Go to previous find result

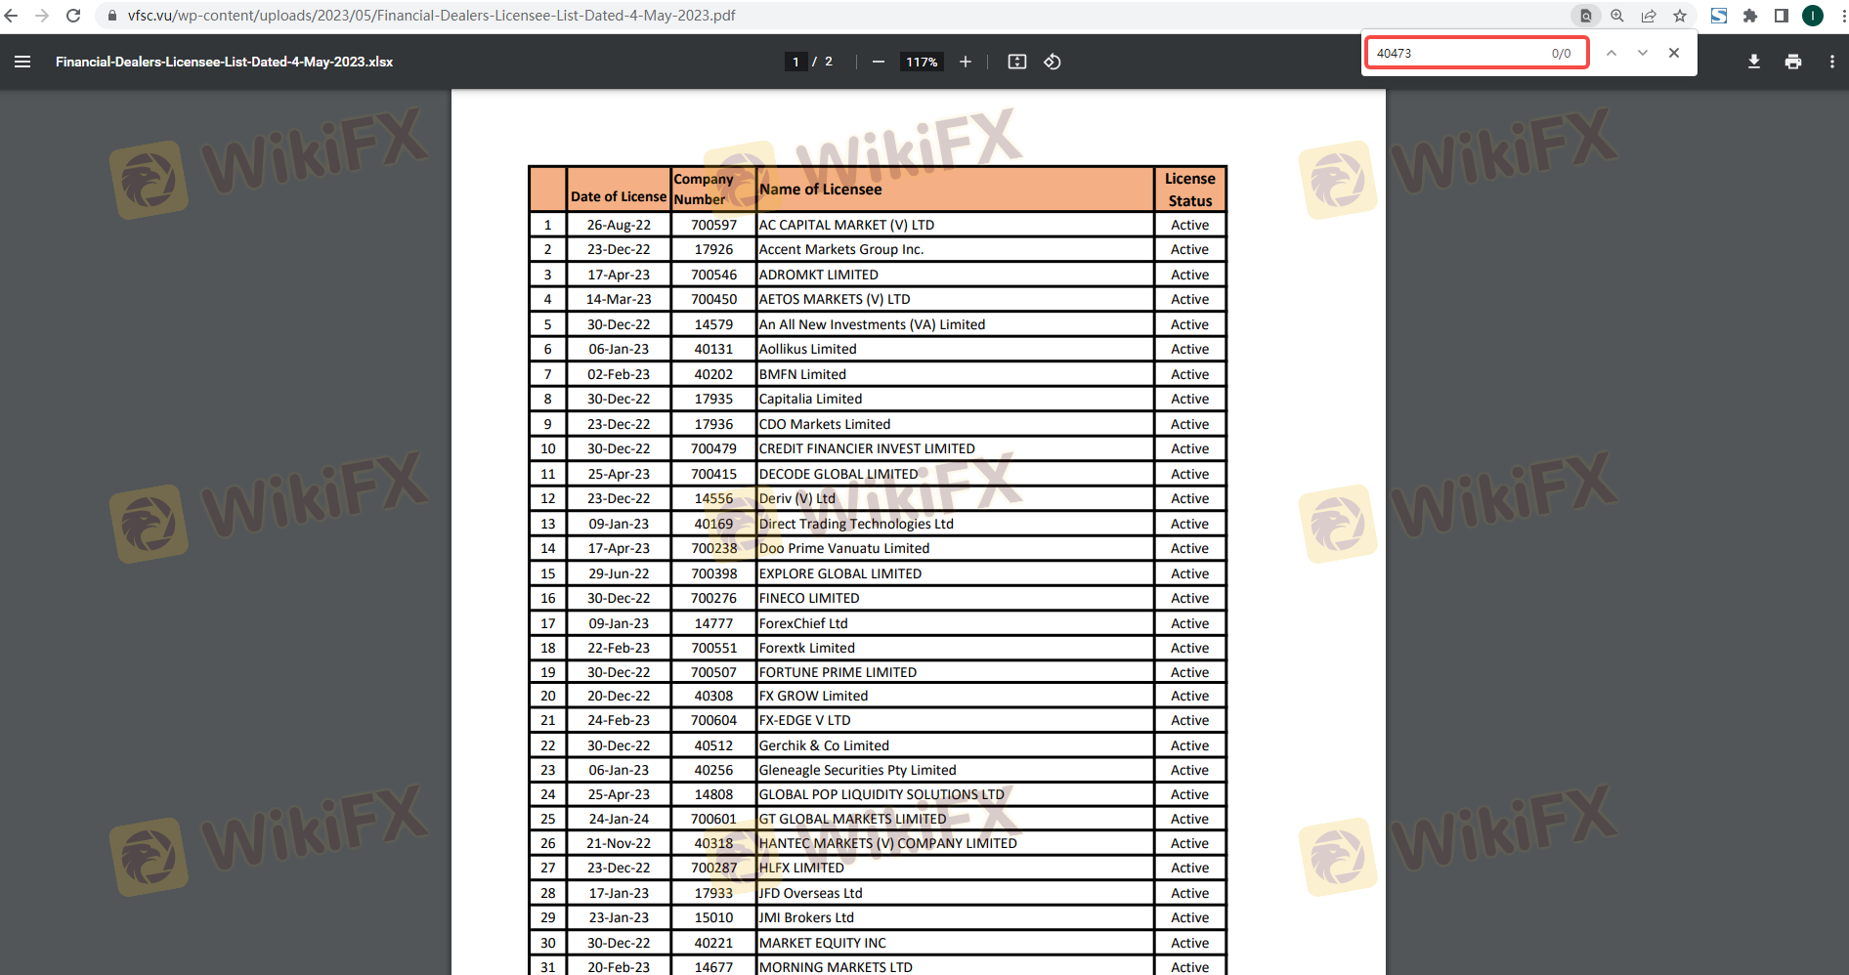pos(1612,53)
